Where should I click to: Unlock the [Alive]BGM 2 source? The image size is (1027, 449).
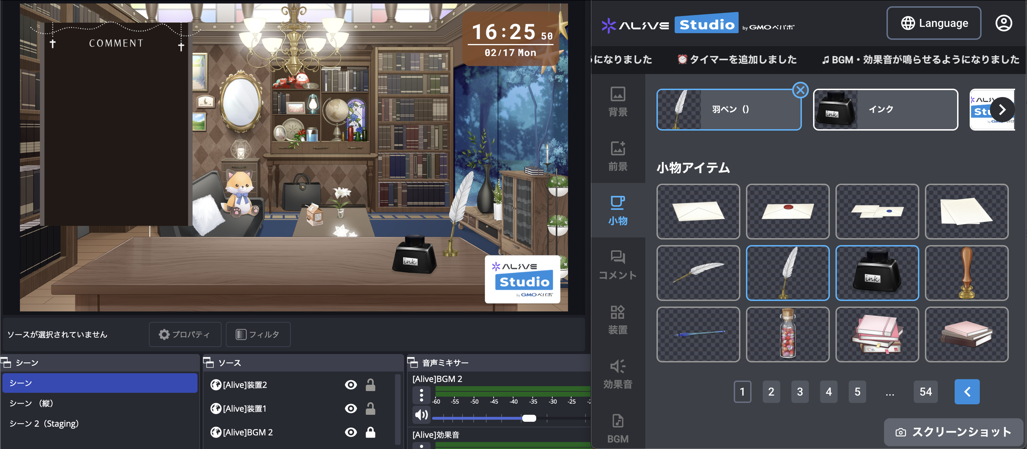[x=371, y=432]
